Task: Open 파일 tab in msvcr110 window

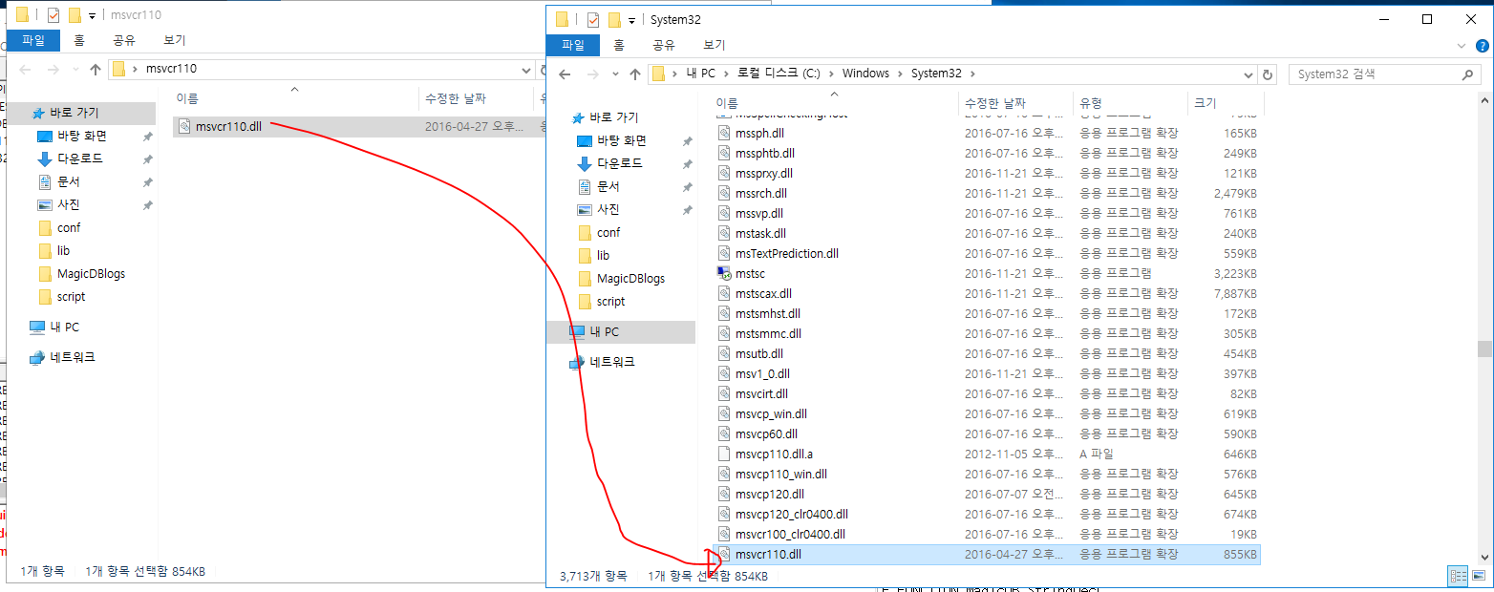Action: tap(33, 40)
